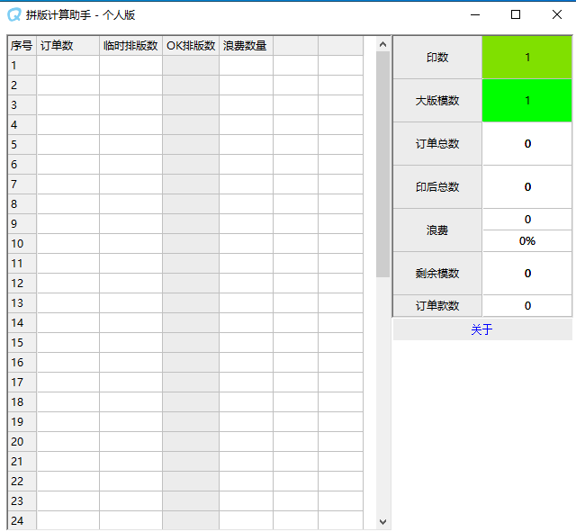
Task: Select the 订单数 cell in row 1
Action: pyautogui.click(x=67, y=65)
